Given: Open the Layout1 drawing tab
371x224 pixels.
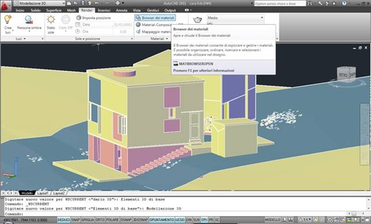Looking at the screenshot, I should click(x=43, y=193).
